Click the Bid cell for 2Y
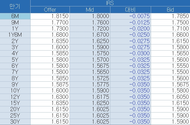This screenshot has height=125, width=190. [170, 41]
